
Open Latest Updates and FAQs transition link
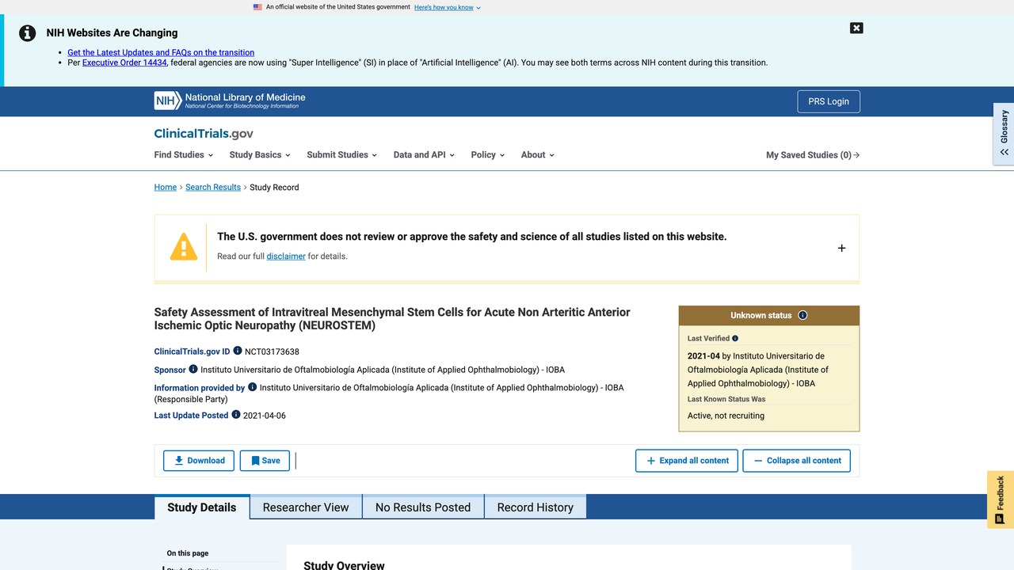point(161,52)
